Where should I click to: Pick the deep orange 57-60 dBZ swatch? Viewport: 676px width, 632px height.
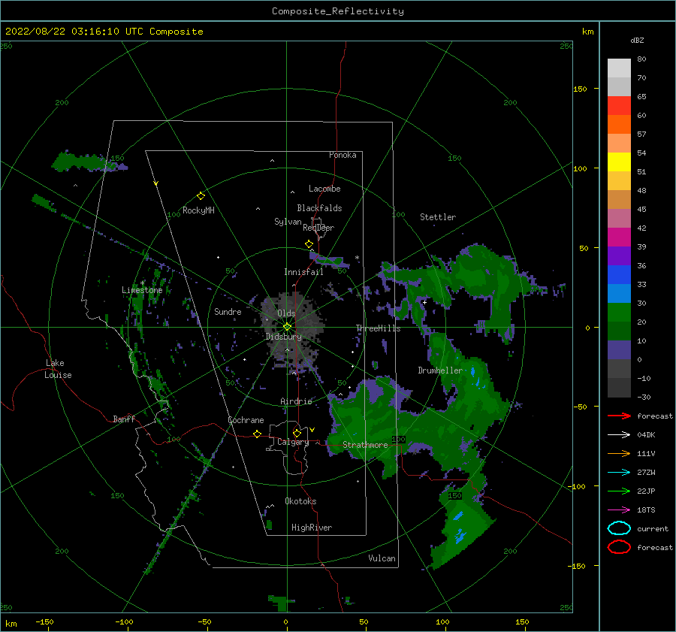(619, 125)
